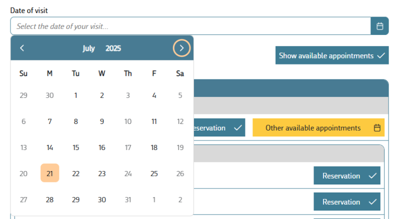
Task: Click partially hidden reservation button
Action: tap(219, 127)
